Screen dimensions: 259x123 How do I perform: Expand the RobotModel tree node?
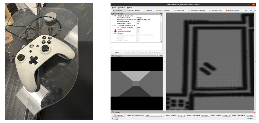(112, 31)
